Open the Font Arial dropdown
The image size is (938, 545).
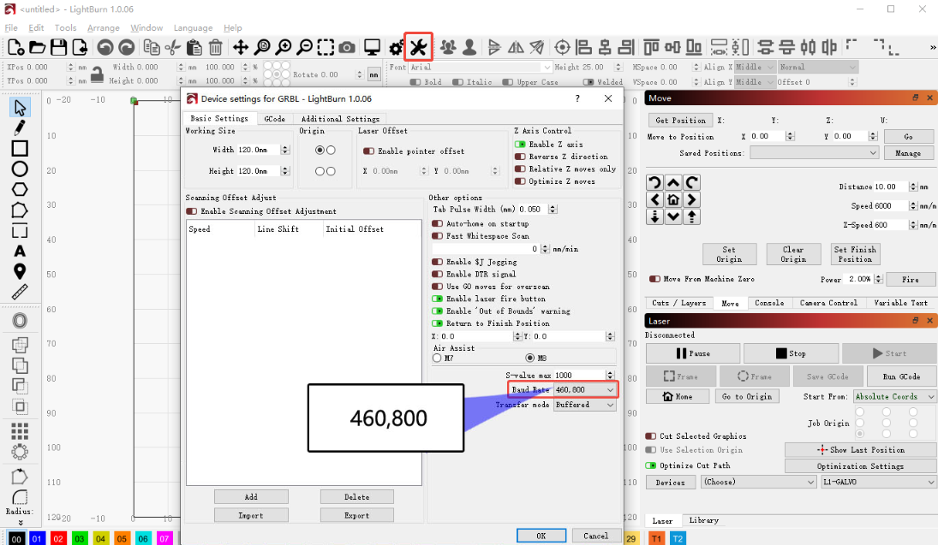480,67
